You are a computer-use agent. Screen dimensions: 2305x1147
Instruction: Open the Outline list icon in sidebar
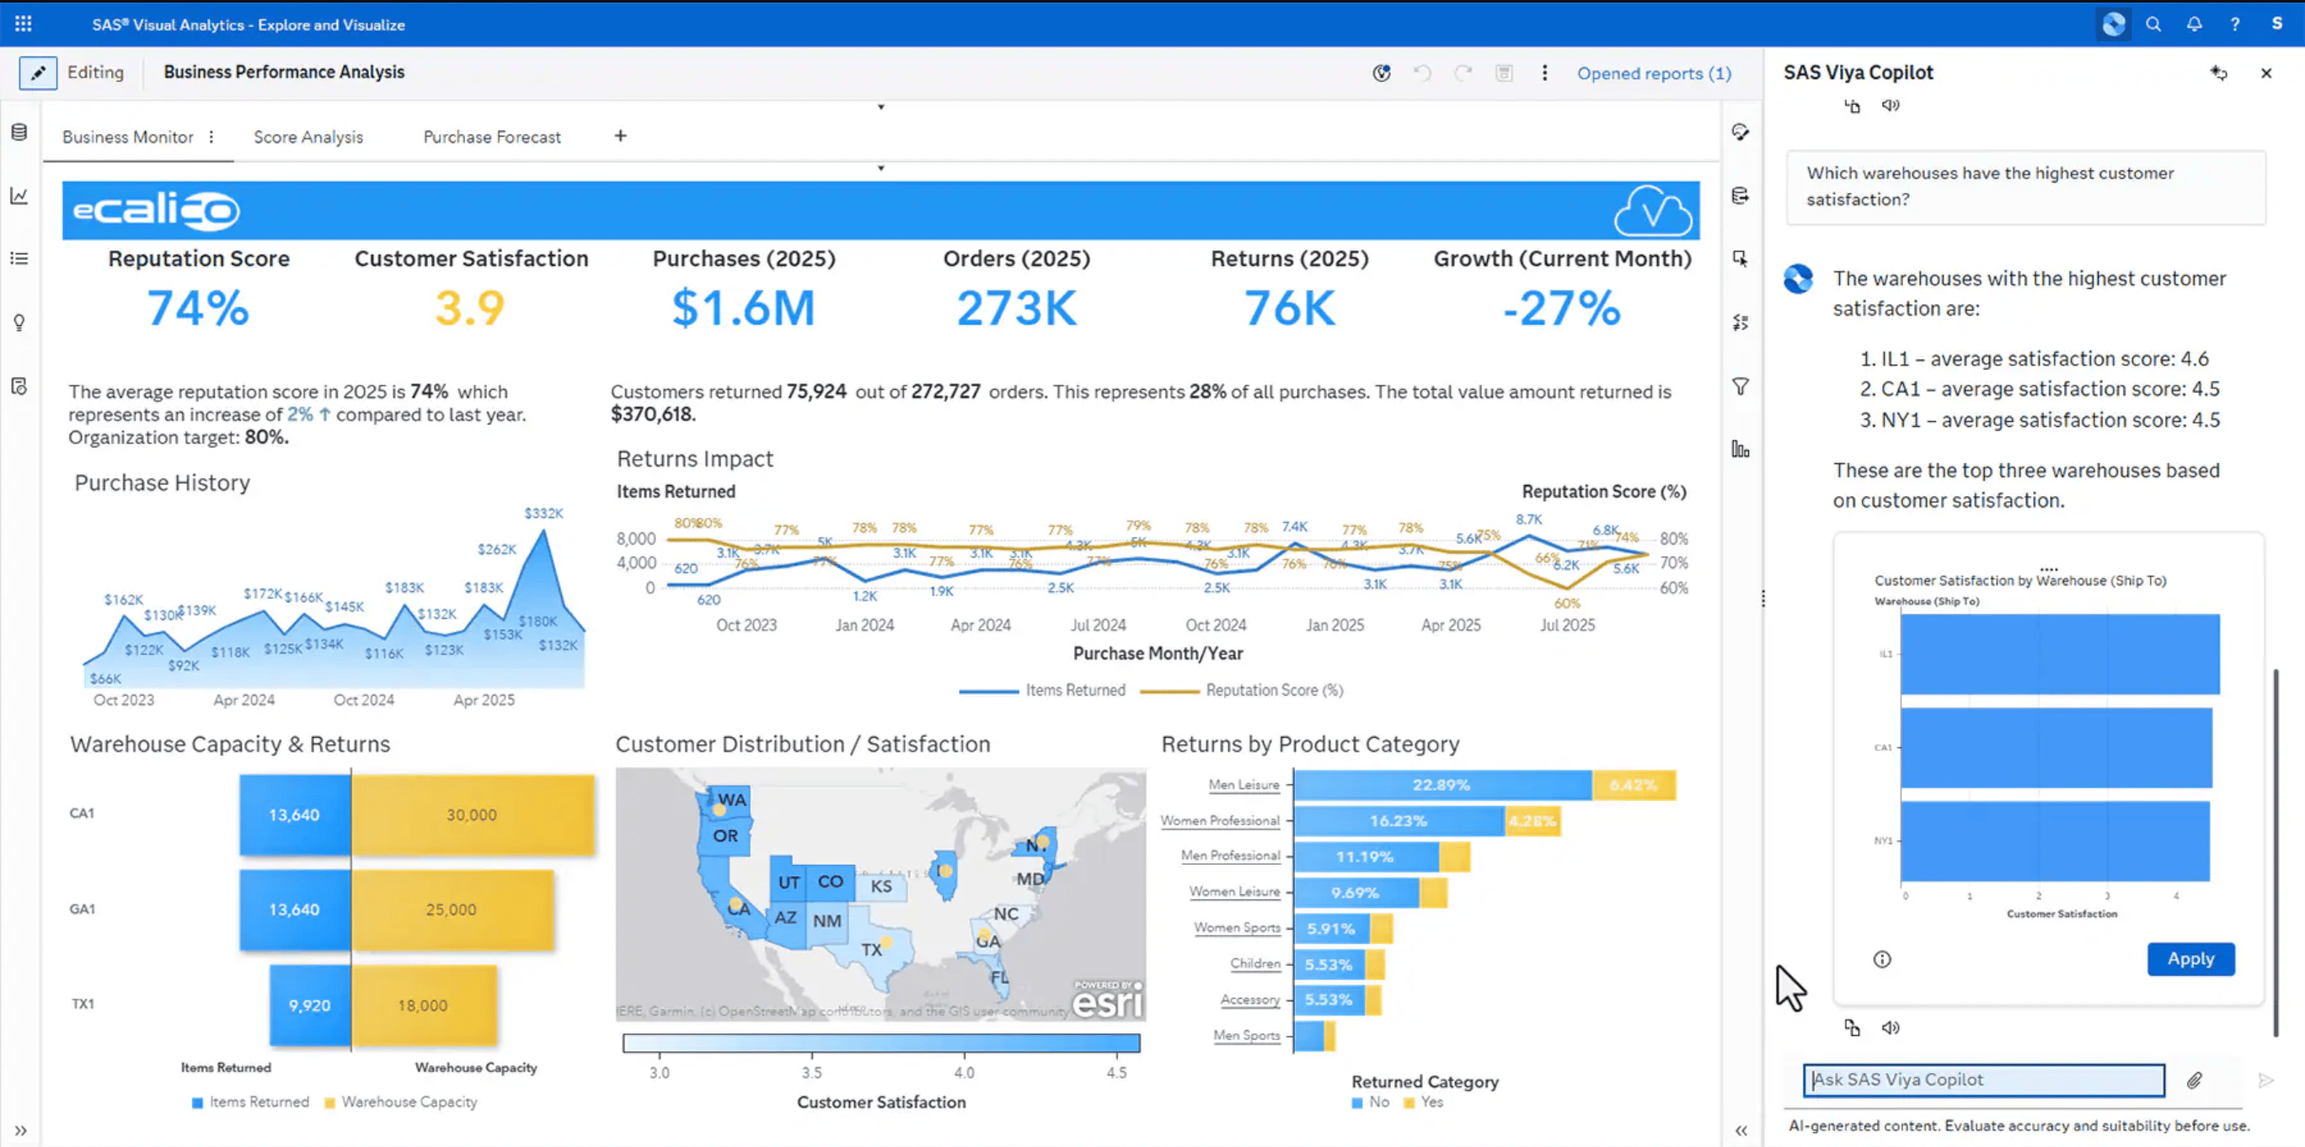click(x=19, y=259)
